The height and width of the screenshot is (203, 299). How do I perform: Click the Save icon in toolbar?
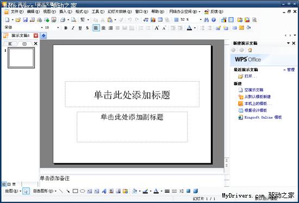click(x=26, y=20)
